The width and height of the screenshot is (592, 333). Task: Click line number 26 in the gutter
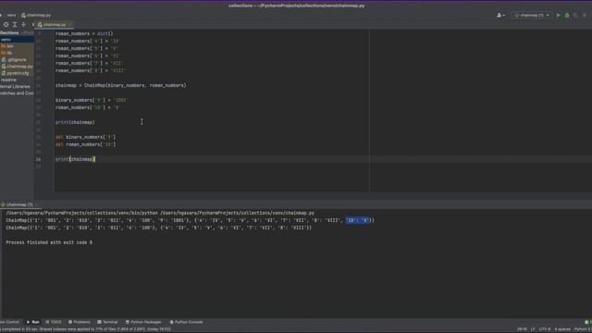pyautogui.click(x=38, y=159)
